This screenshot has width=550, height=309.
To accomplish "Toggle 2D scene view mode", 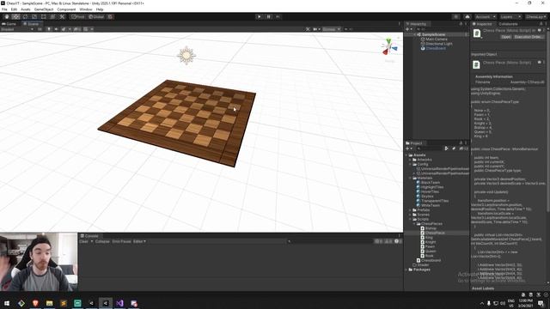I will (40, 29).
